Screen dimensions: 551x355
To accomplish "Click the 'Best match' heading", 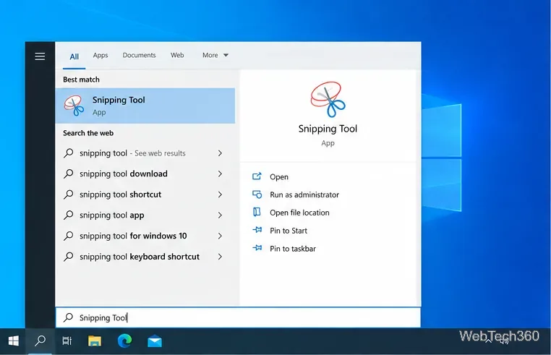I will coord(81,80).
